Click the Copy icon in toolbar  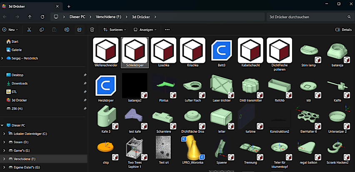coord(42,30)
